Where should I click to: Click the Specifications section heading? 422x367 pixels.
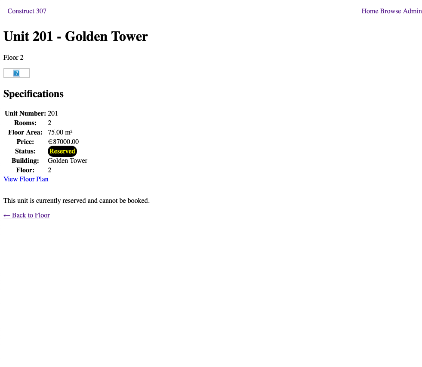[x=34, y=94]
